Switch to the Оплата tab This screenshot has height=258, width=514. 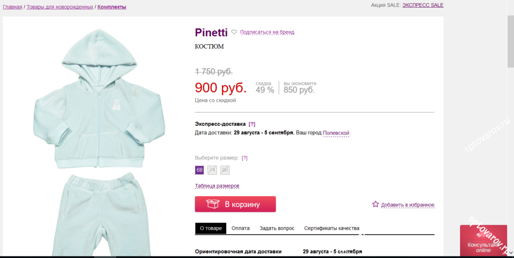tap(241, 228)
